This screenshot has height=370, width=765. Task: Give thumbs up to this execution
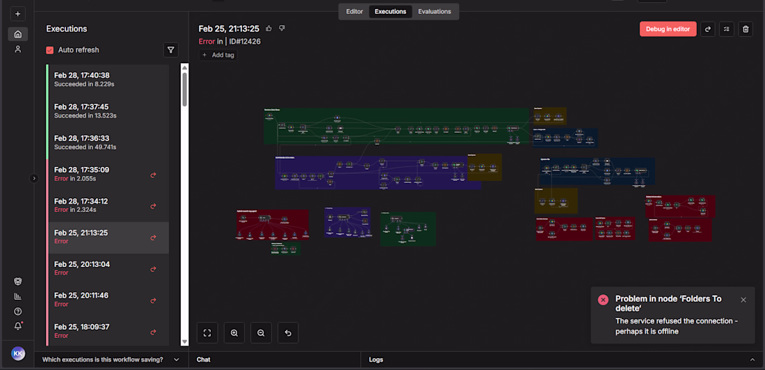269,29
